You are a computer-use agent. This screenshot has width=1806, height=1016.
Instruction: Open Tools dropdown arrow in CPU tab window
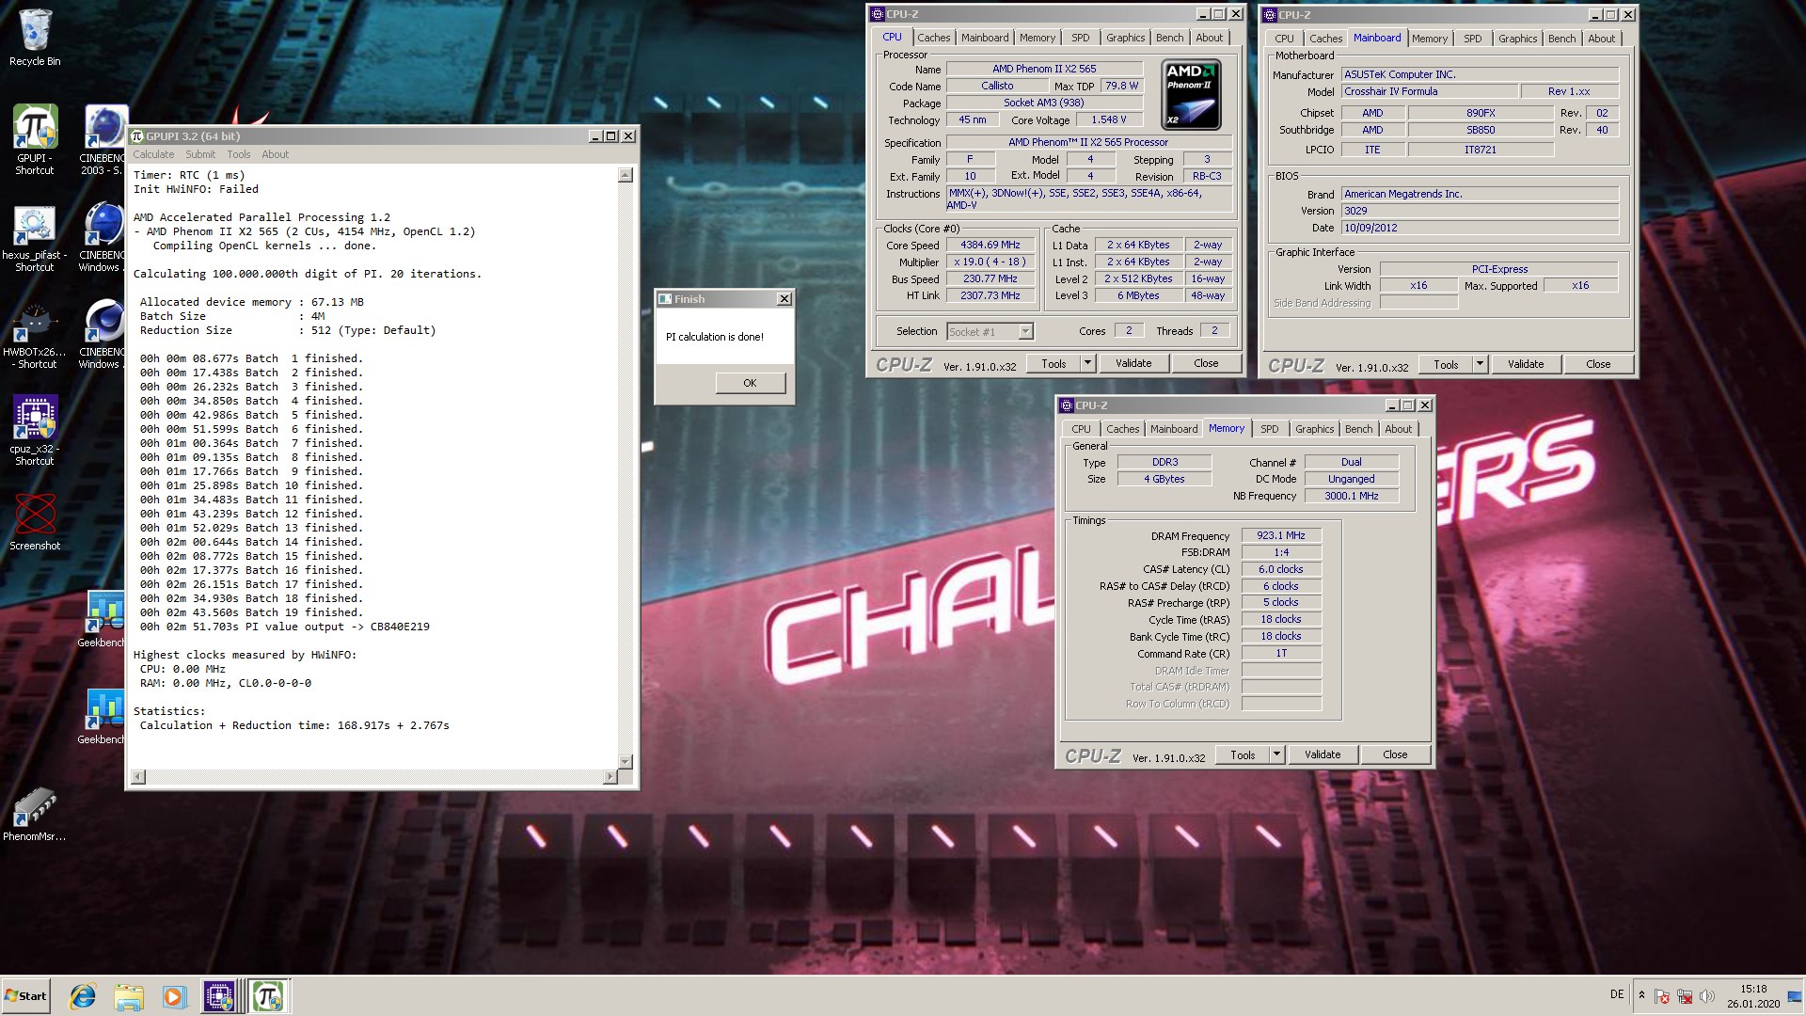[1087, 363]
